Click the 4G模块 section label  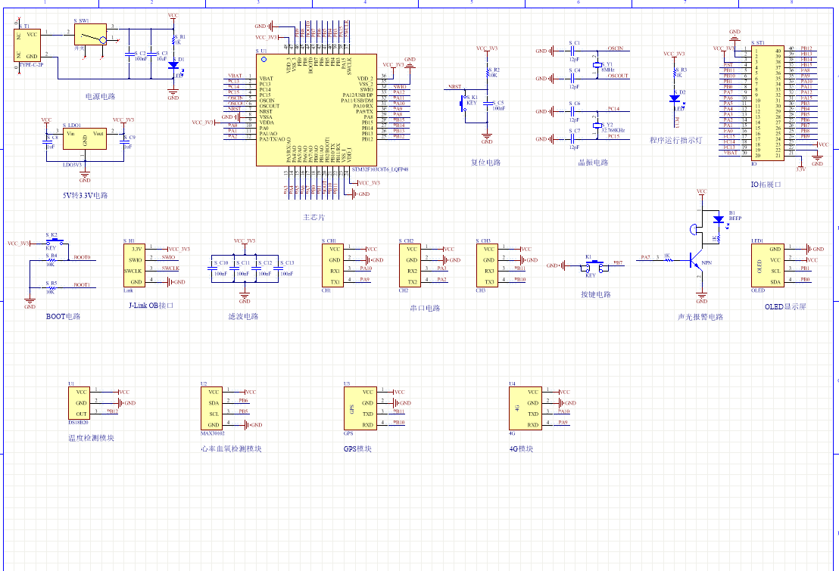521,448
